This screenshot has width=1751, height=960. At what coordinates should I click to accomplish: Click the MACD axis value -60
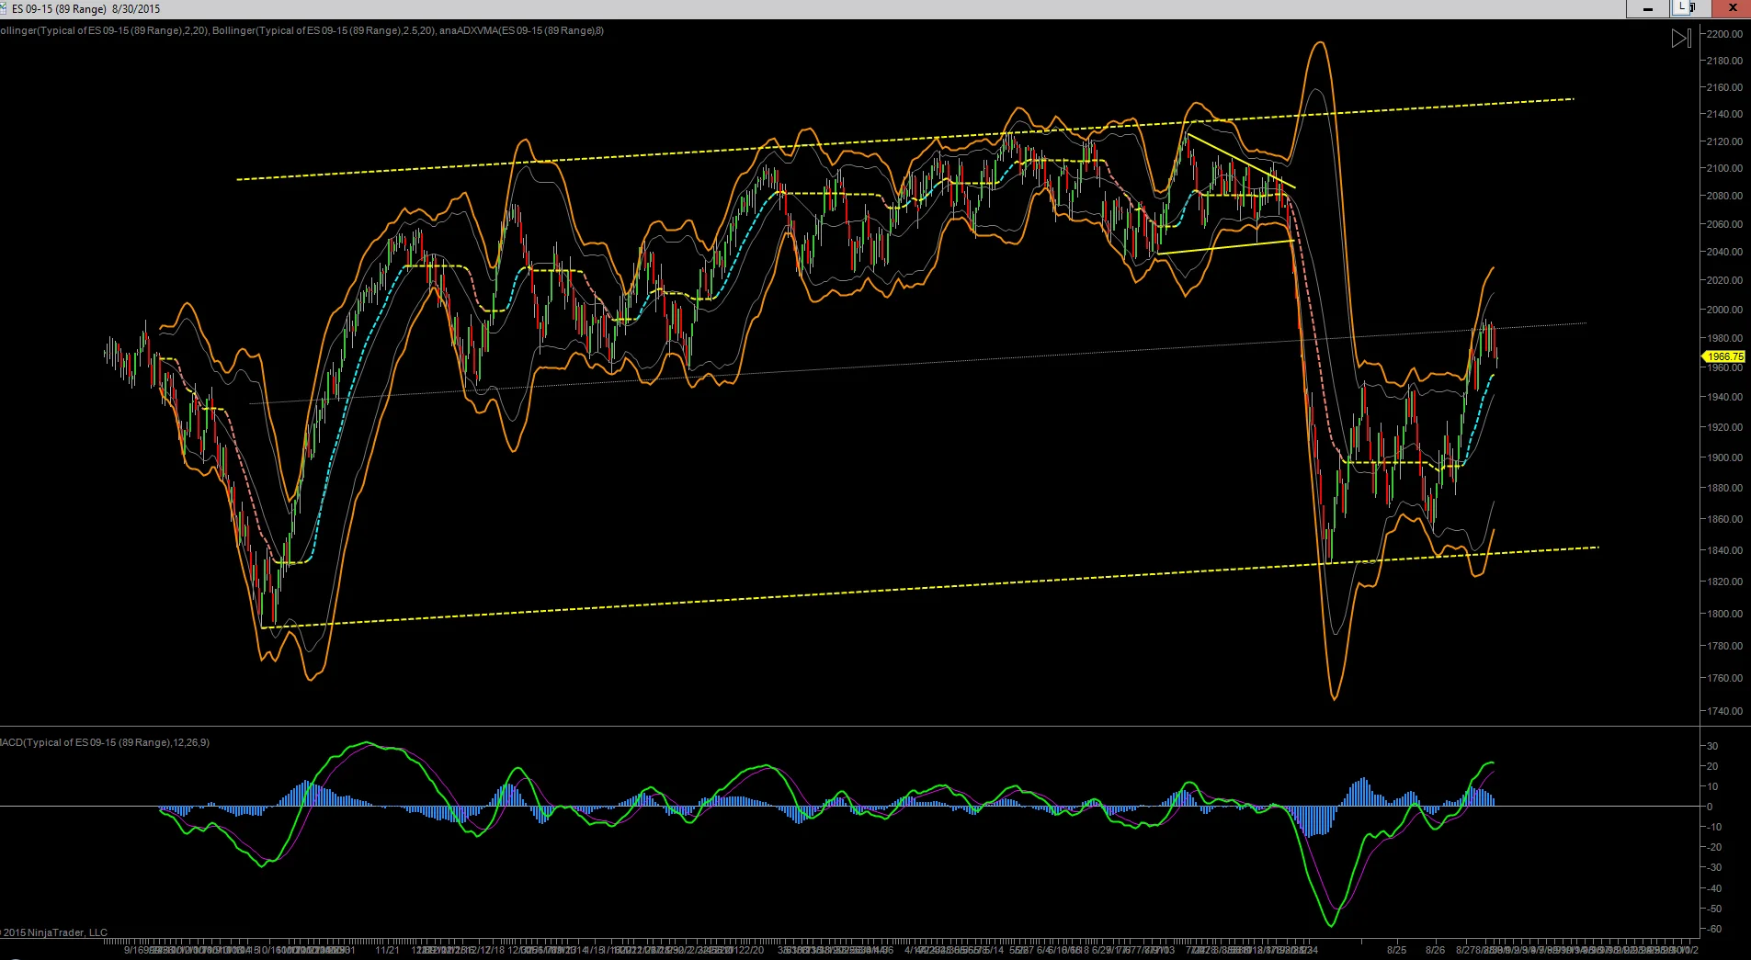click(1715, 929)
